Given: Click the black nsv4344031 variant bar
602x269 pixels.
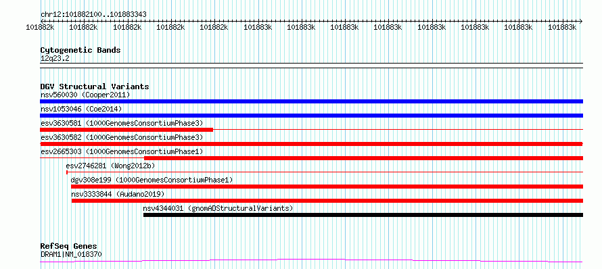Looking at the screenshot, I should click(x=363, y=215).
